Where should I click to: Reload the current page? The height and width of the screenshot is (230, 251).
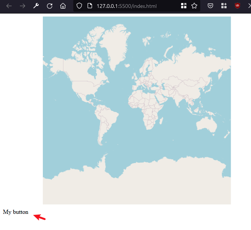click(x=50, y=6)
